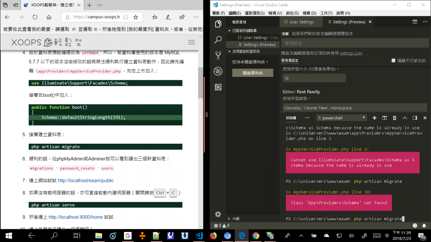Click the font size value field
Screen dimensions: 431x242
coord(314,78)
